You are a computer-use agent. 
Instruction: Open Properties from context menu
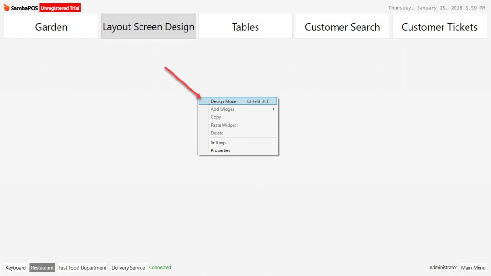[x=238, y=150]
